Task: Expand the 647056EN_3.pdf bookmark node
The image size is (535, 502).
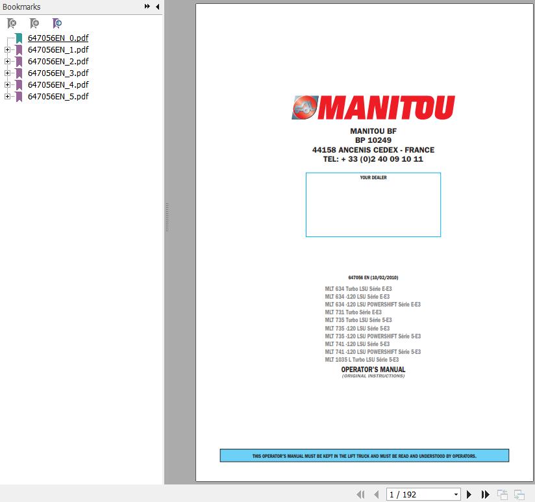Action: pos(7,73)
